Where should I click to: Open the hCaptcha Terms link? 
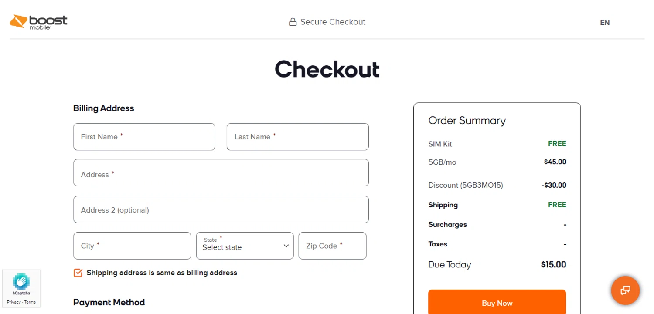[30, 302]
